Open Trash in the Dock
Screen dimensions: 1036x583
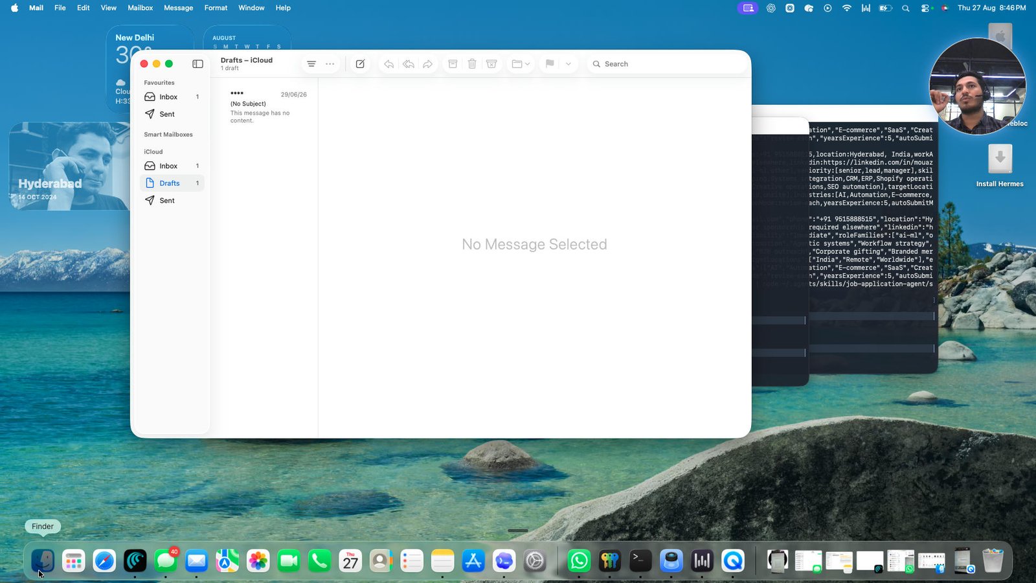(x=993, y=561)
